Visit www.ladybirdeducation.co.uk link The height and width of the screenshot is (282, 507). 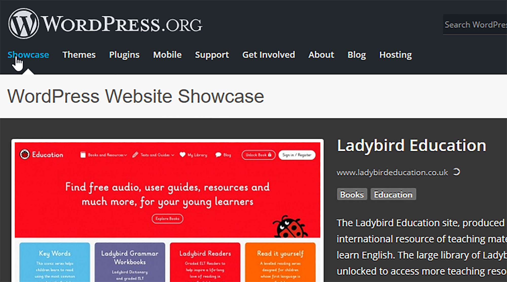pyautogui.click(x=392, y=173)
